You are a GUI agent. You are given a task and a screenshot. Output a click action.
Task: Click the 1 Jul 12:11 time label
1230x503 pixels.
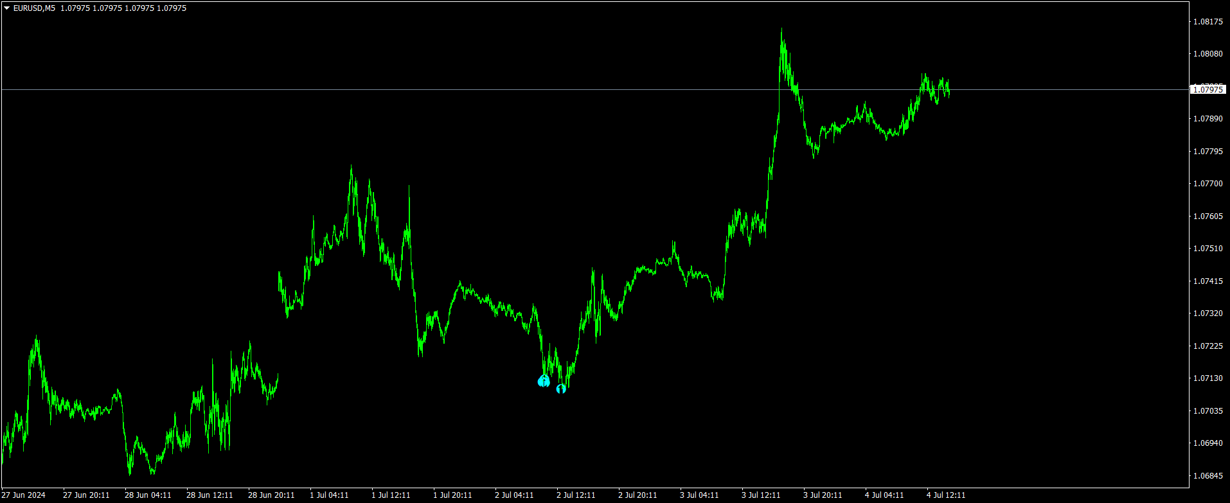391,495
